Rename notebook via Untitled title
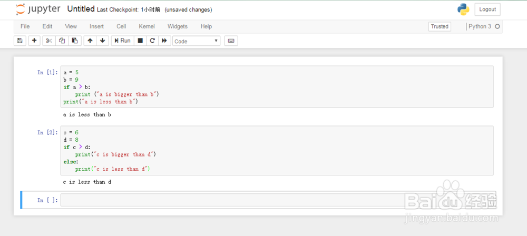The image size is (527, 236). coord(81,9)
